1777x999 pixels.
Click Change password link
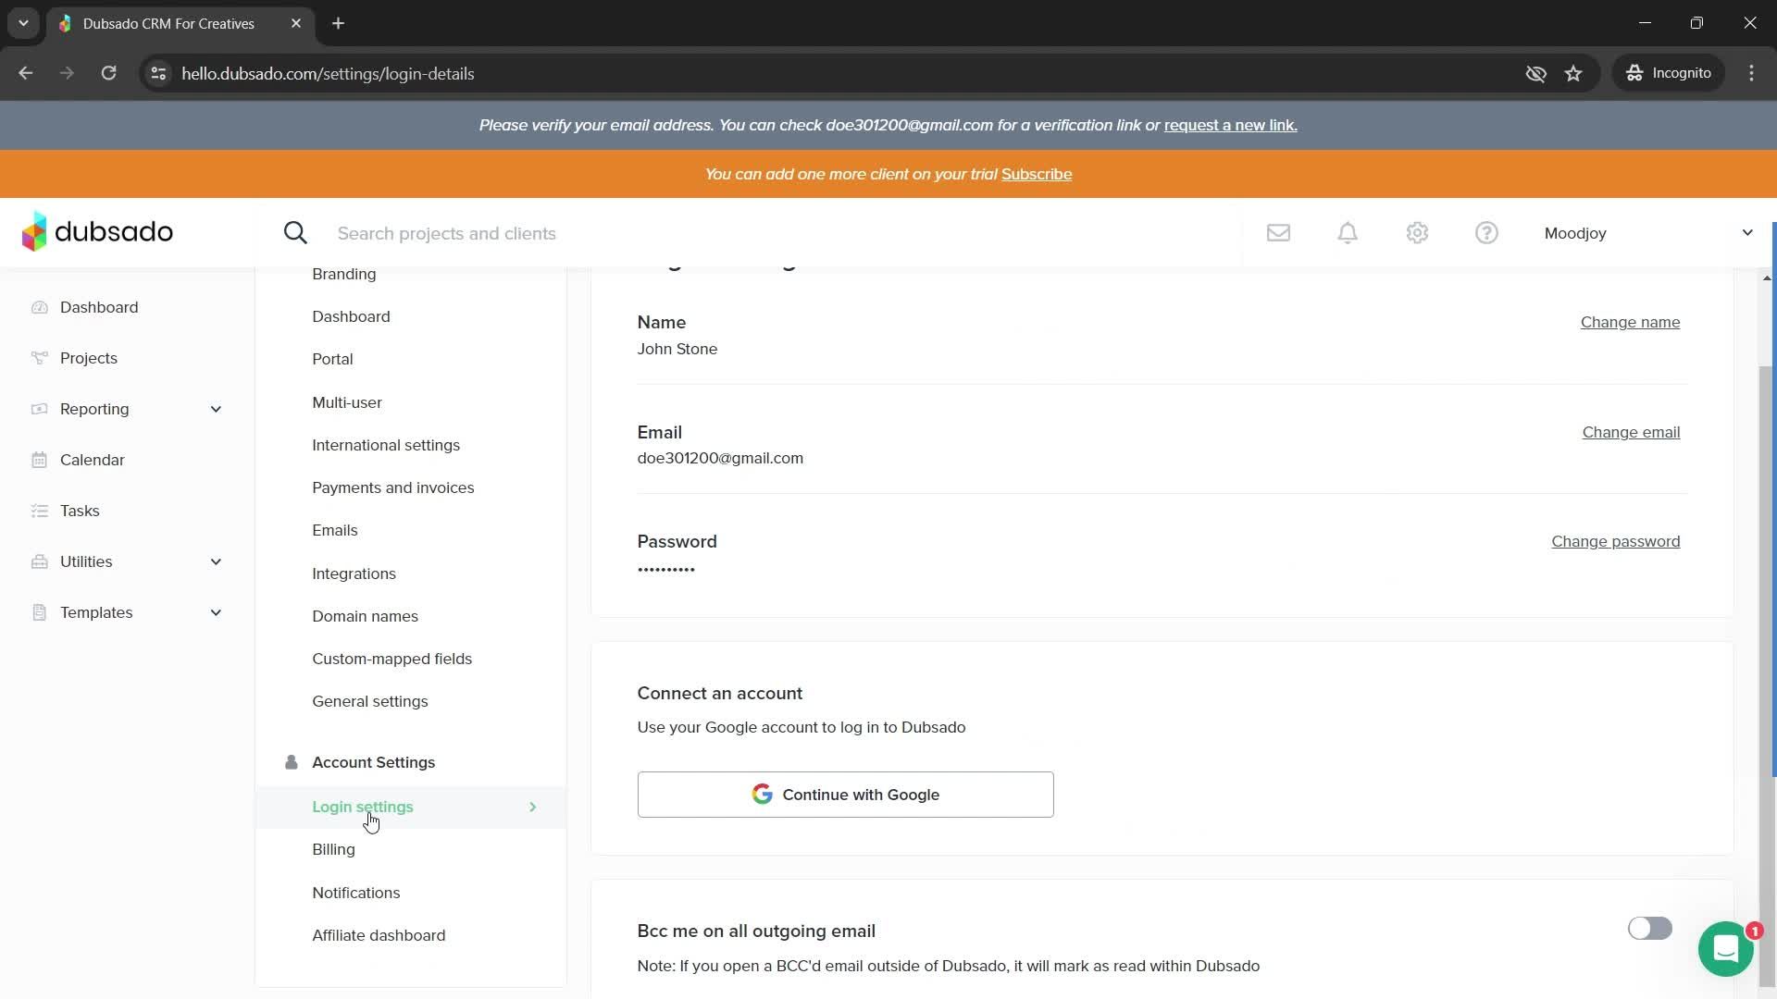click(x=1615, y=541)
